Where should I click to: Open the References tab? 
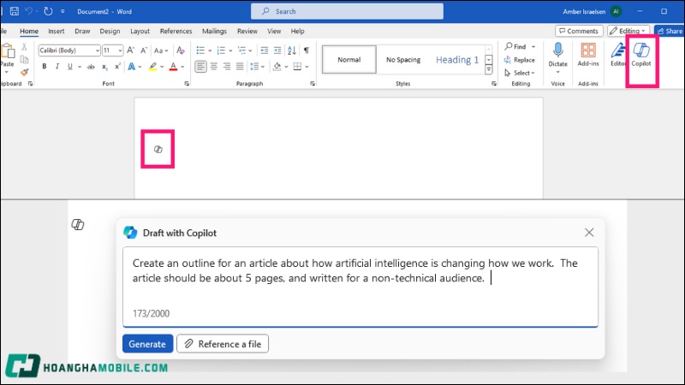pos(176,31)
